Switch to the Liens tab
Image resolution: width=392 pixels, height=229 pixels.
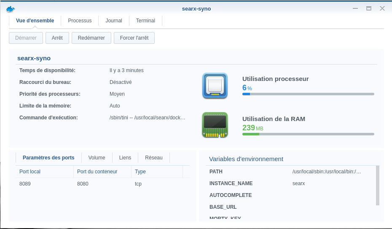click(x=125, y=158)
